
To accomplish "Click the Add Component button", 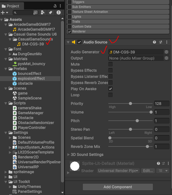I will [118, 187].
